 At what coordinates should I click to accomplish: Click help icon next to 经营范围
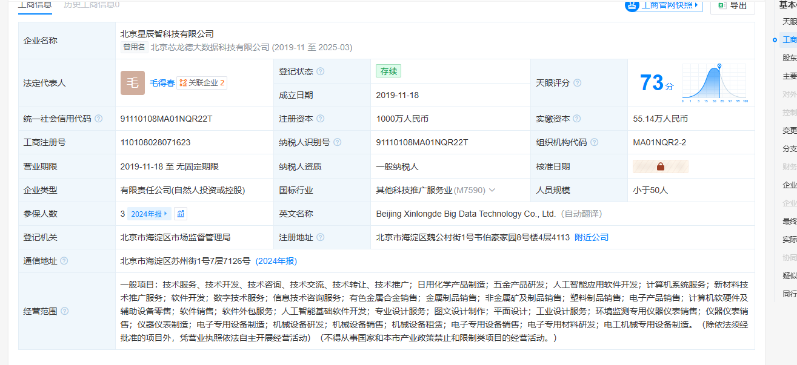[x=65, y=311]
